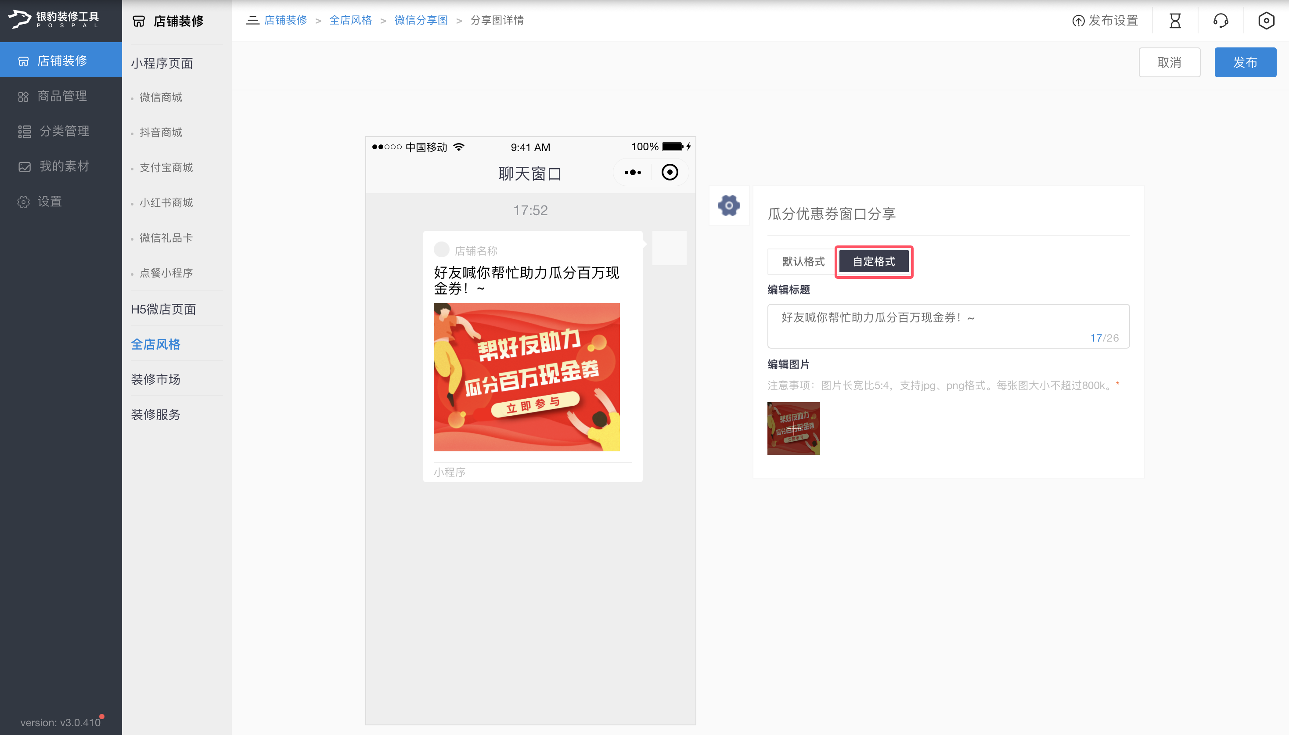The height and width of the screenshot is (735, 1289).
Task: Click the hexagon icon at top right
Action: [1266, 21]
